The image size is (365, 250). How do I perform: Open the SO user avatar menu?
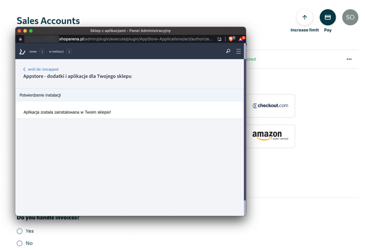pyautogui.click(x=350, y=17)
